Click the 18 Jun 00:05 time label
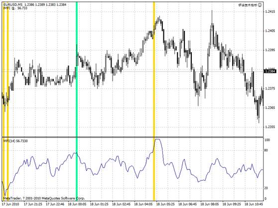278x208 pixels. click(77, 204)
